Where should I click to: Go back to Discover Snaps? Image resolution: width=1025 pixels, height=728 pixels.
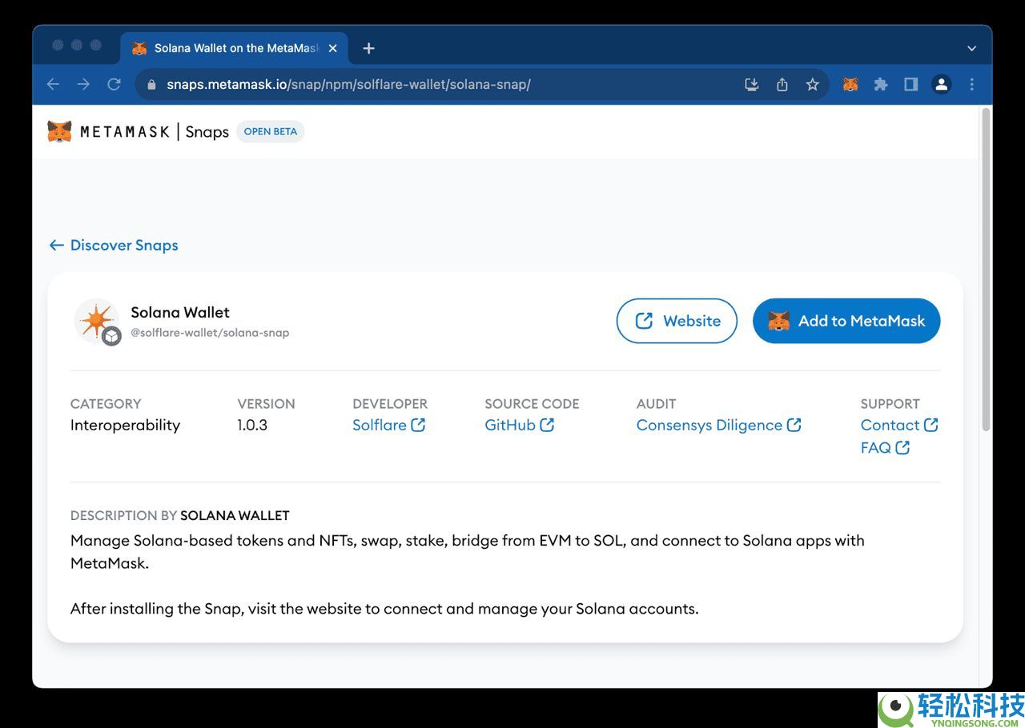coord(114,245)
